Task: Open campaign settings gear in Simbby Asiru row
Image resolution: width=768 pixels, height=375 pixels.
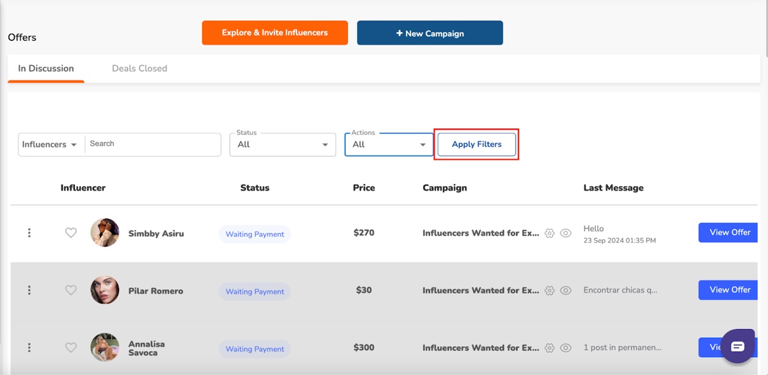Action: click(549, 233)
